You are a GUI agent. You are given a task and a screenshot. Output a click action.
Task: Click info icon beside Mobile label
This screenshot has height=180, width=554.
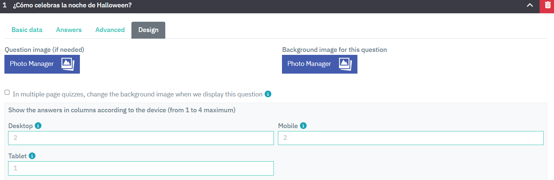(303, 126)
